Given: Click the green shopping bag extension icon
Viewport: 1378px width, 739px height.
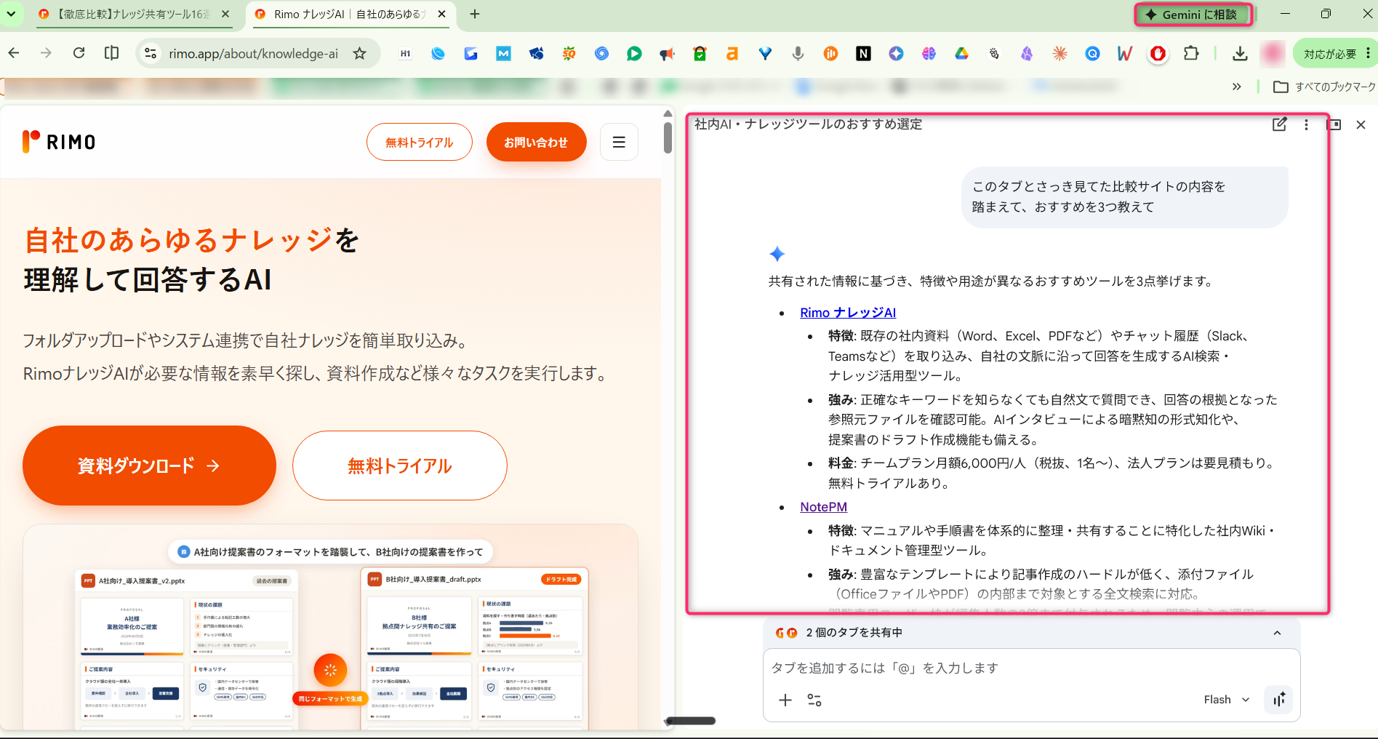Looking at the screenshot, I should pyautogui.click(x=700, y=53).
